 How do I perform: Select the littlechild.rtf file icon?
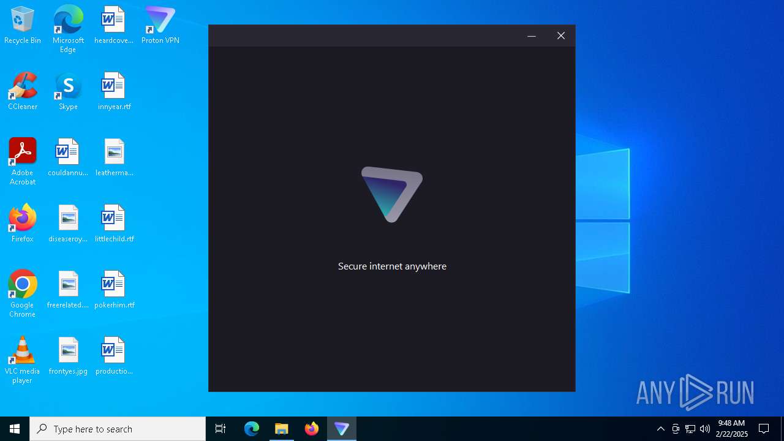tap(114, 224)
